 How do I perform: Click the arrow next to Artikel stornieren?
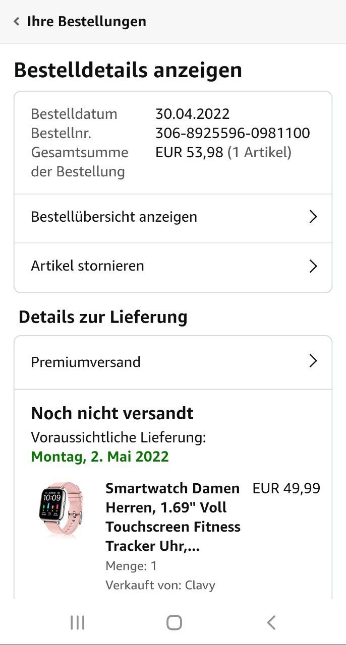coord(313,266)
